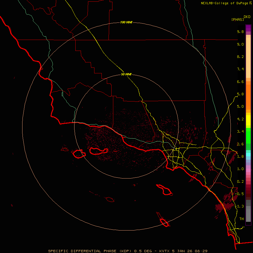Click the 50 NMI range ring label
253x253 pixels.
126,74
